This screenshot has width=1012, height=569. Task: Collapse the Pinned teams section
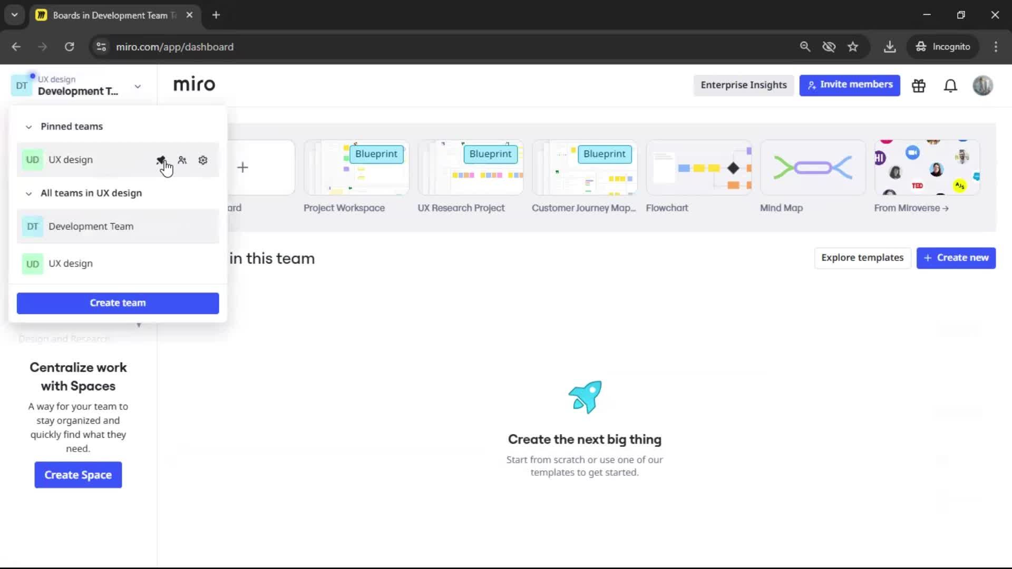point(28,126)
